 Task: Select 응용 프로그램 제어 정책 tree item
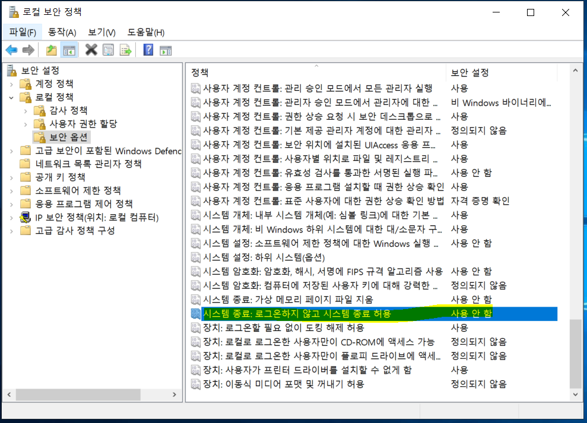pyautogui.click(x=84, y=204)
